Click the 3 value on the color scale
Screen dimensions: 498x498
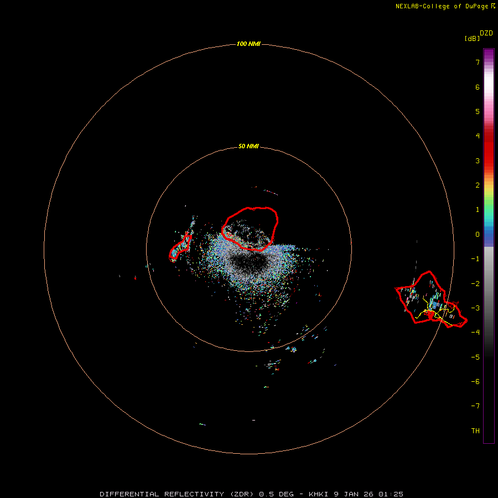(x=478, y=160)
